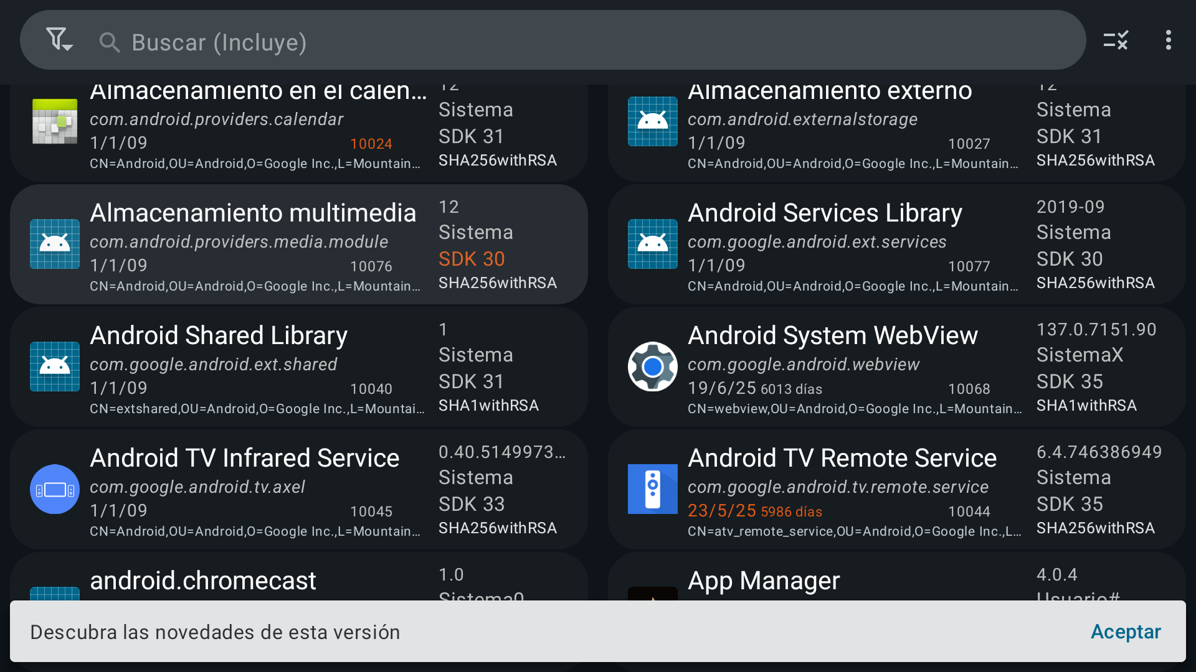
Task: Click Descubra las novedades de esta versión
Action: point(215,632)
